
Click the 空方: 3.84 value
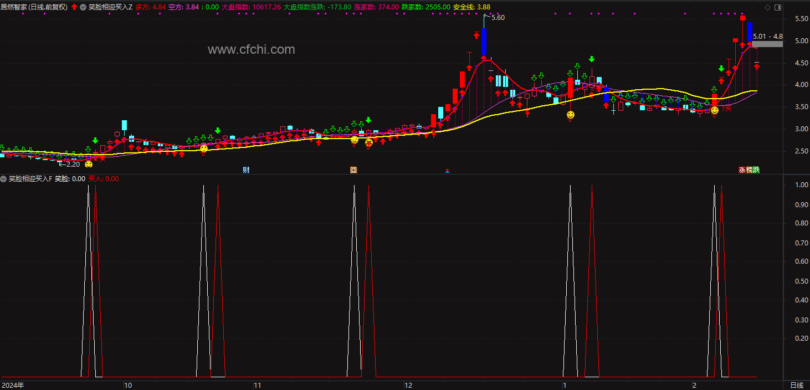pyautogui.click(x=183, y=7)
